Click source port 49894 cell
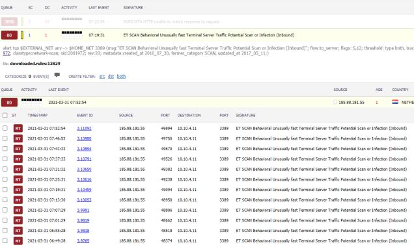This screenshot has height=245, width=414. coord(167,129)
